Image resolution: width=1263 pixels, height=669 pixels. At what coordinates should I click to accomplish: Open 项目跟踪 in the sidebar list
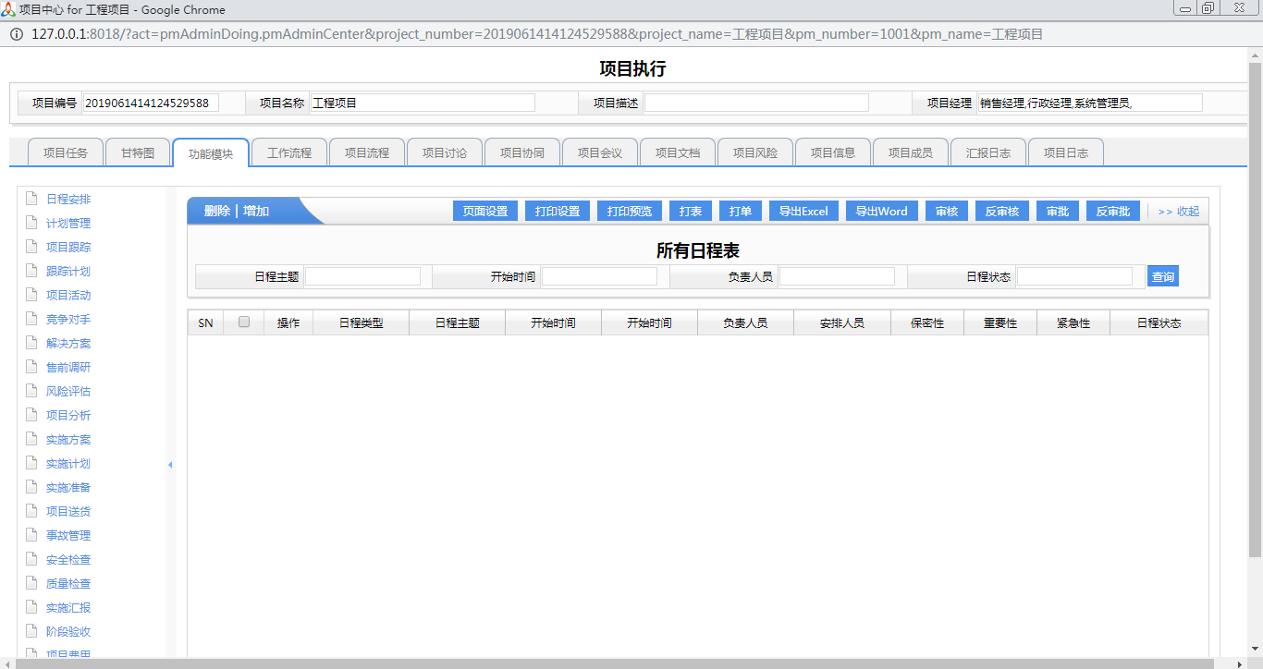coord(68,247)
